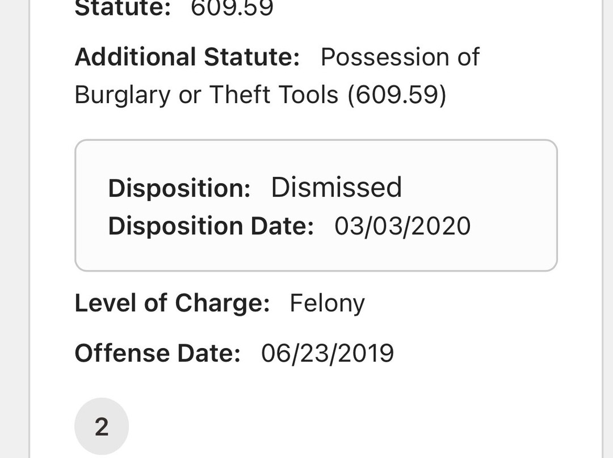
Task: Select the Felony charge level text
Action: (327, 303)
